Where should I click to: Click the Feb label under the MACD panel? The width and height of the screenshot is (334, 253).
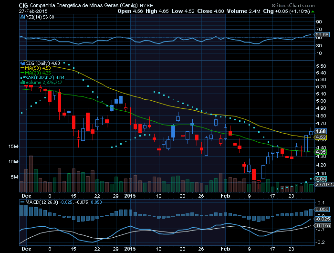(225, 249)
